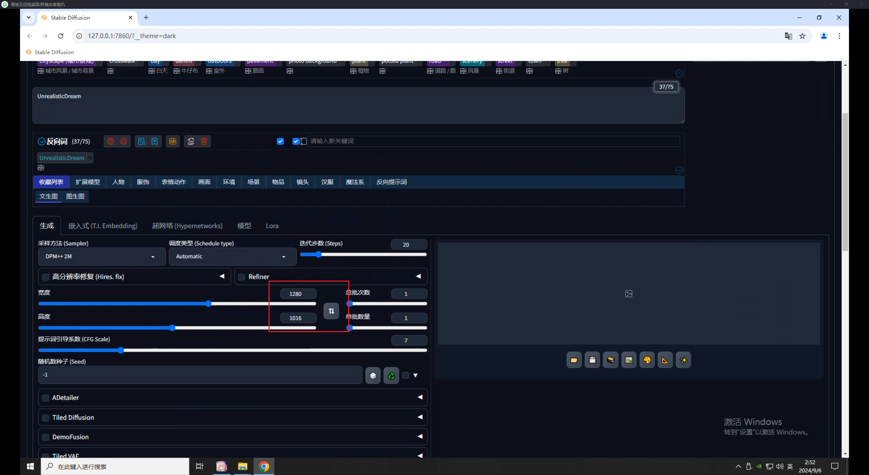Click the red globe icon in negative prompt toolbar
The image size is (869, 475).
[x=111, y=141]
